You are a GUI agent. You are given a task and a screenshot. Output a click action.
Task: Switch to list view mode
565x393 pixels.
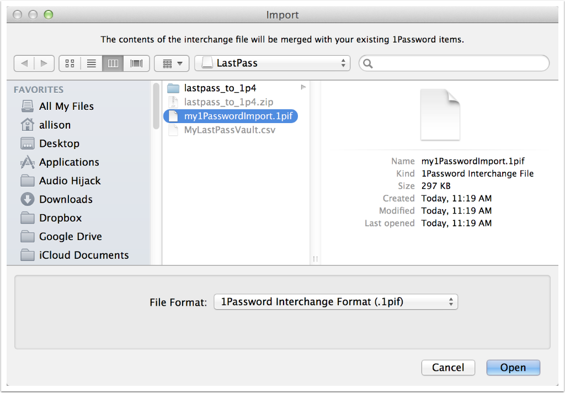pos(92,63)
